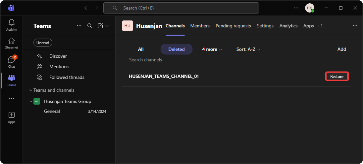Click the Search channels field

146,60
